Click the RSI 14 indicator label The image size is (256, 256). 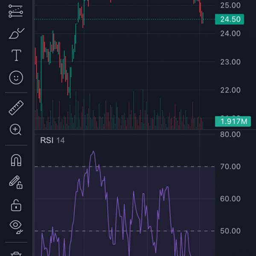tap(52, 140)
